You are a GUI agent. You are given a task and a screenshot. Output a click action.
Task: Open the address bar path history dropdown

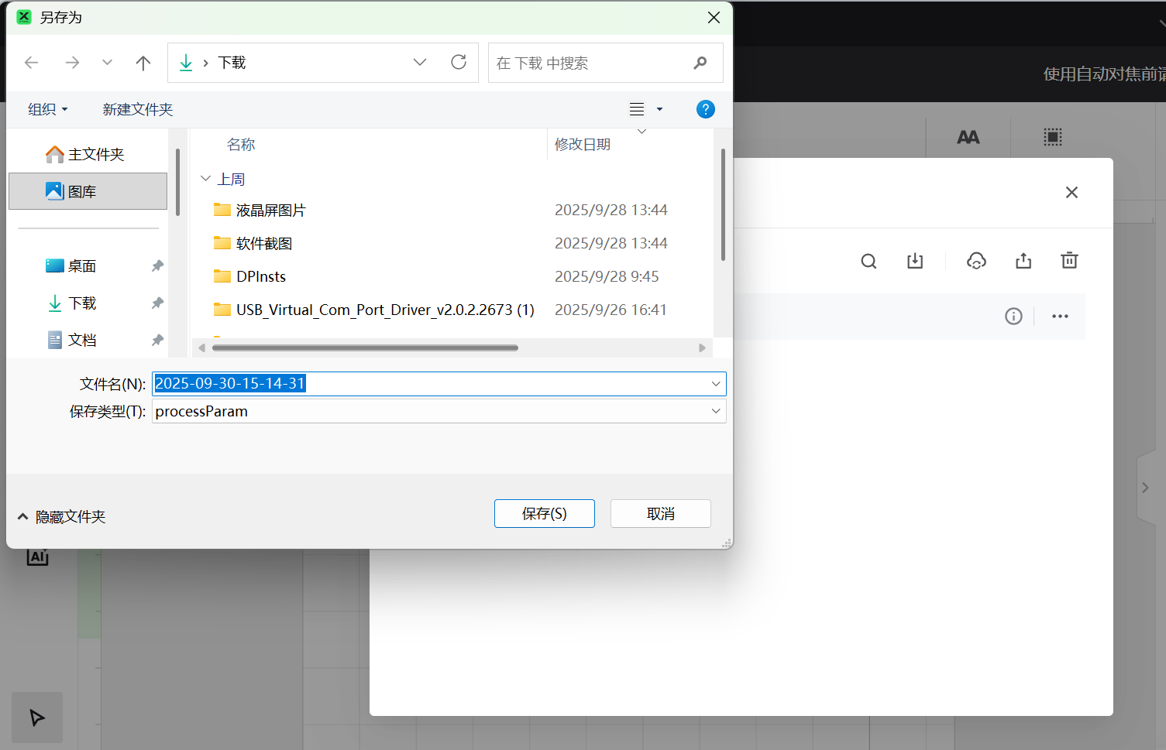[420, 62]
